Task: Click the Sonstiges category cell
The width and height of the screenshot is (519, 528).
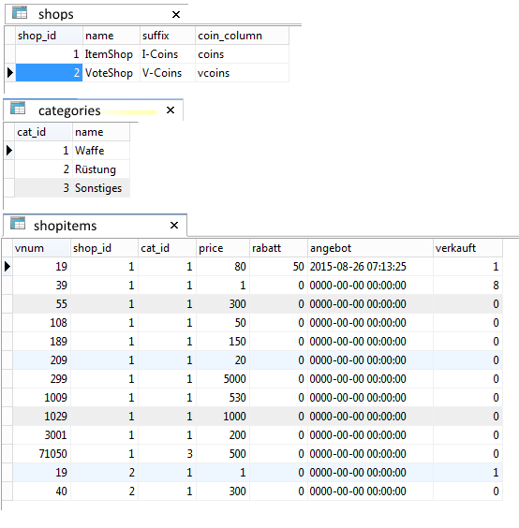Action: [101, 188]
